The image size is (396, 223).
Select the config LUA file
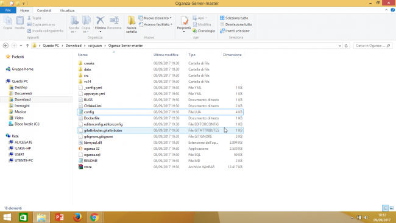[160, 112]
